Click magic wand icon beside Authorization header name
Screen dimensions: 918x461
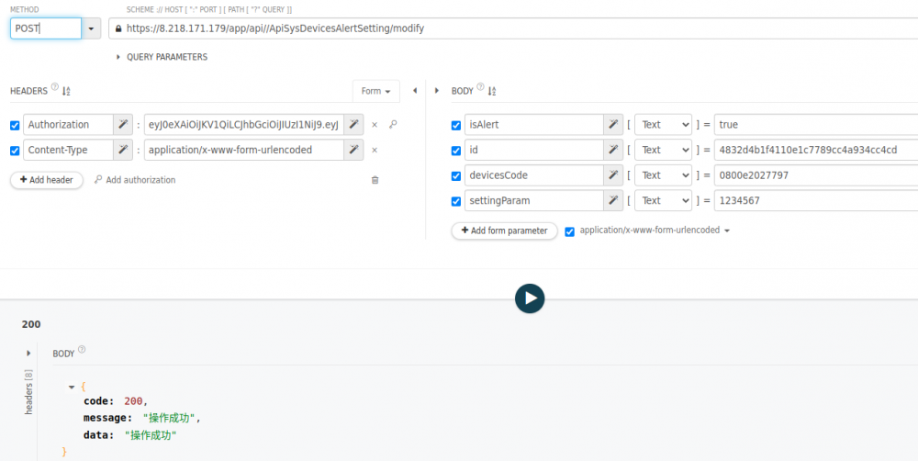[123, 125]
